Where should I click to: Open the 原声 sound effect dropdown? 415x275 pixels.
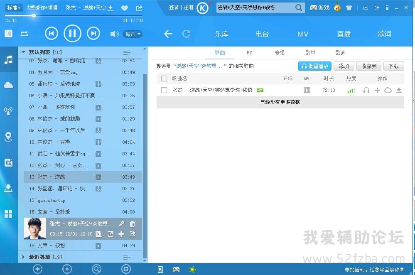point(133,34)
